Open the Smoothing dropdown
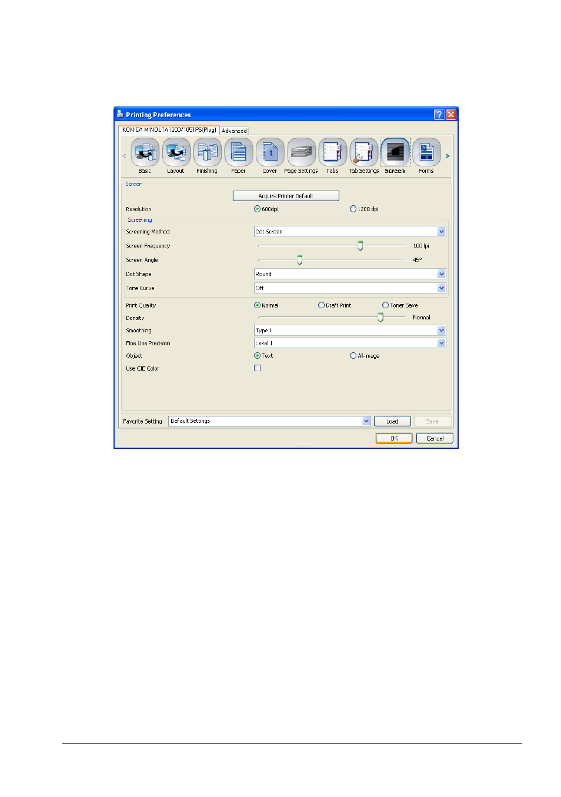This screenshot has width=561, height=797. click(350, 331)
